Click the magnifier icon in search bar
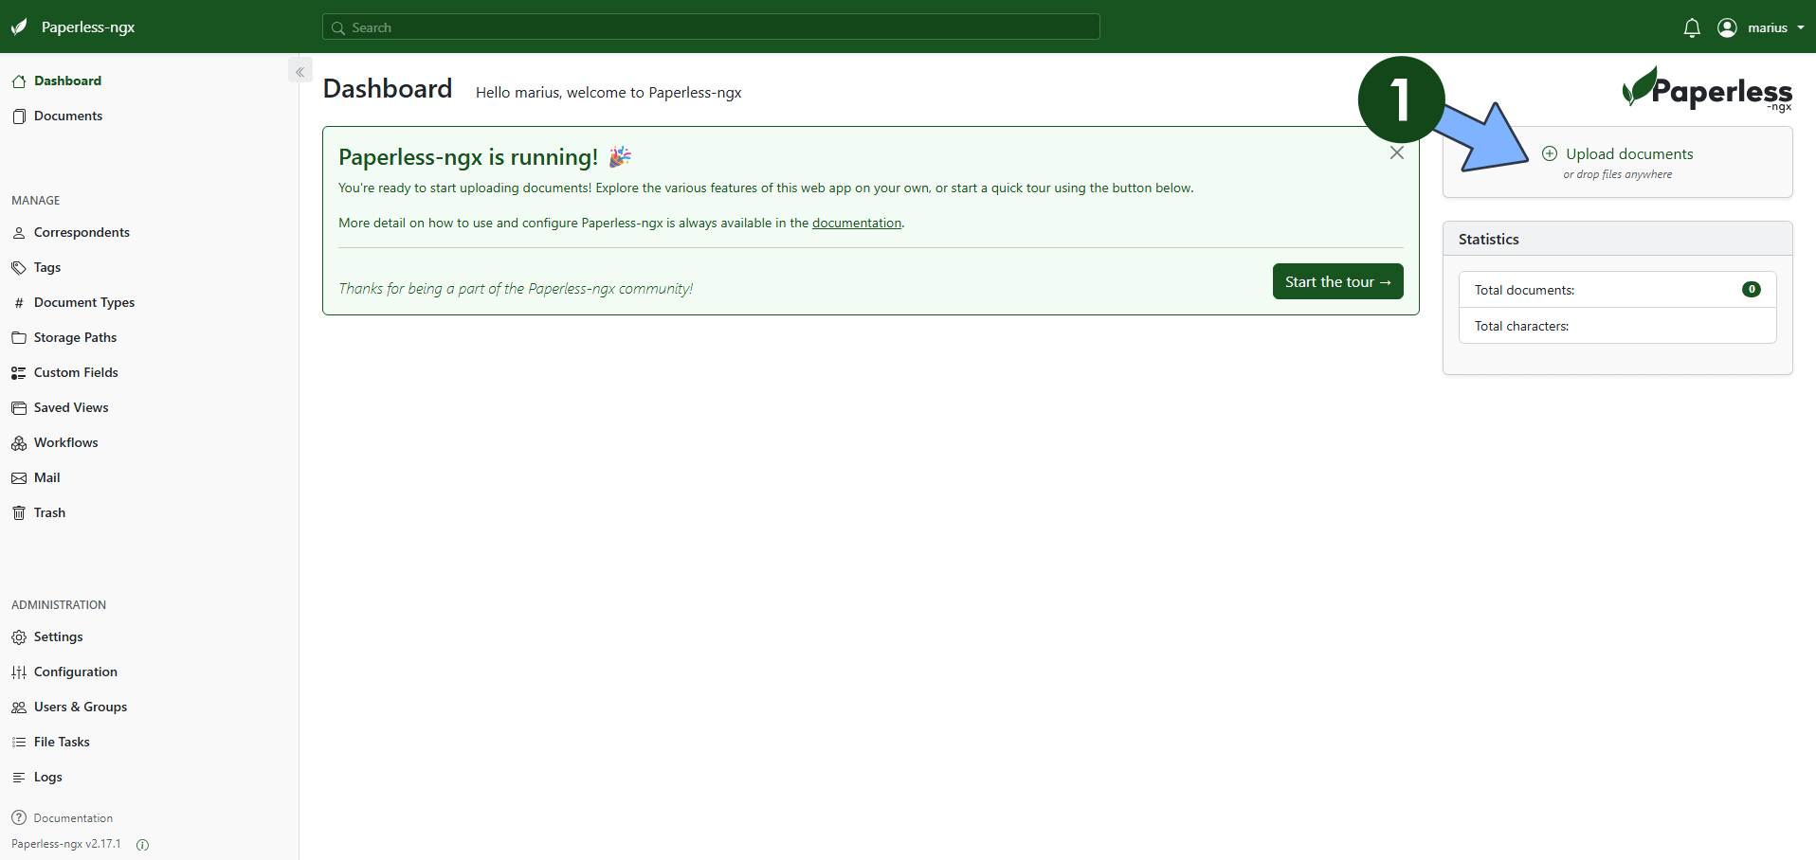This screenshot has height=860, width=1816. (338, 28)
